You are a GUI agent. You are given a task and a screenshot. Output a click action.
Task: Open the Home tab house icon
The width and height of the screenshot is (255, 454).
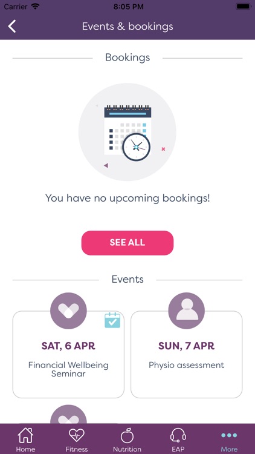(25, 435)
